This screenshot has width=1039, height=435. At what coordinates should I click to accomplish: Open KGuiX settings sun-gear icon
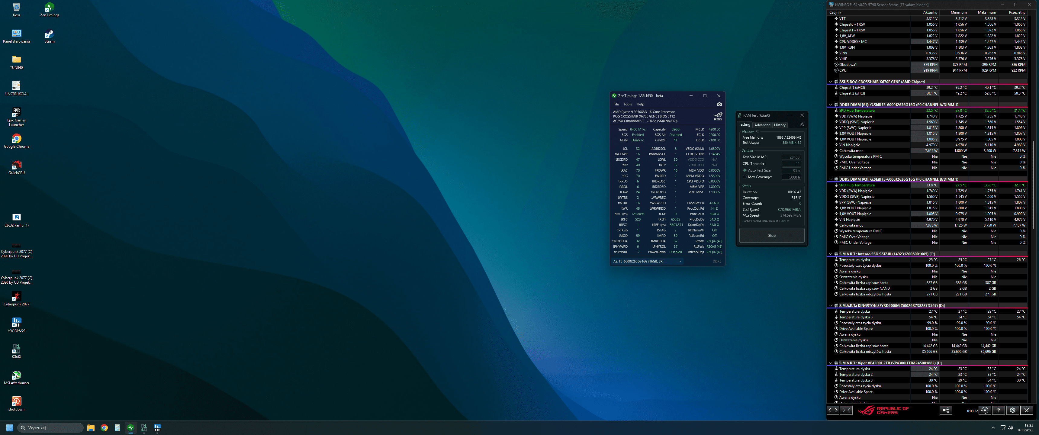coord(802,125)
